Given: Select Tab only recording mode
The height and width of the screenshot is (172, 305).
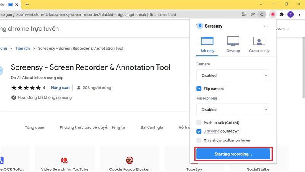Looking at the screenshot, I should (x=207, y=45).
